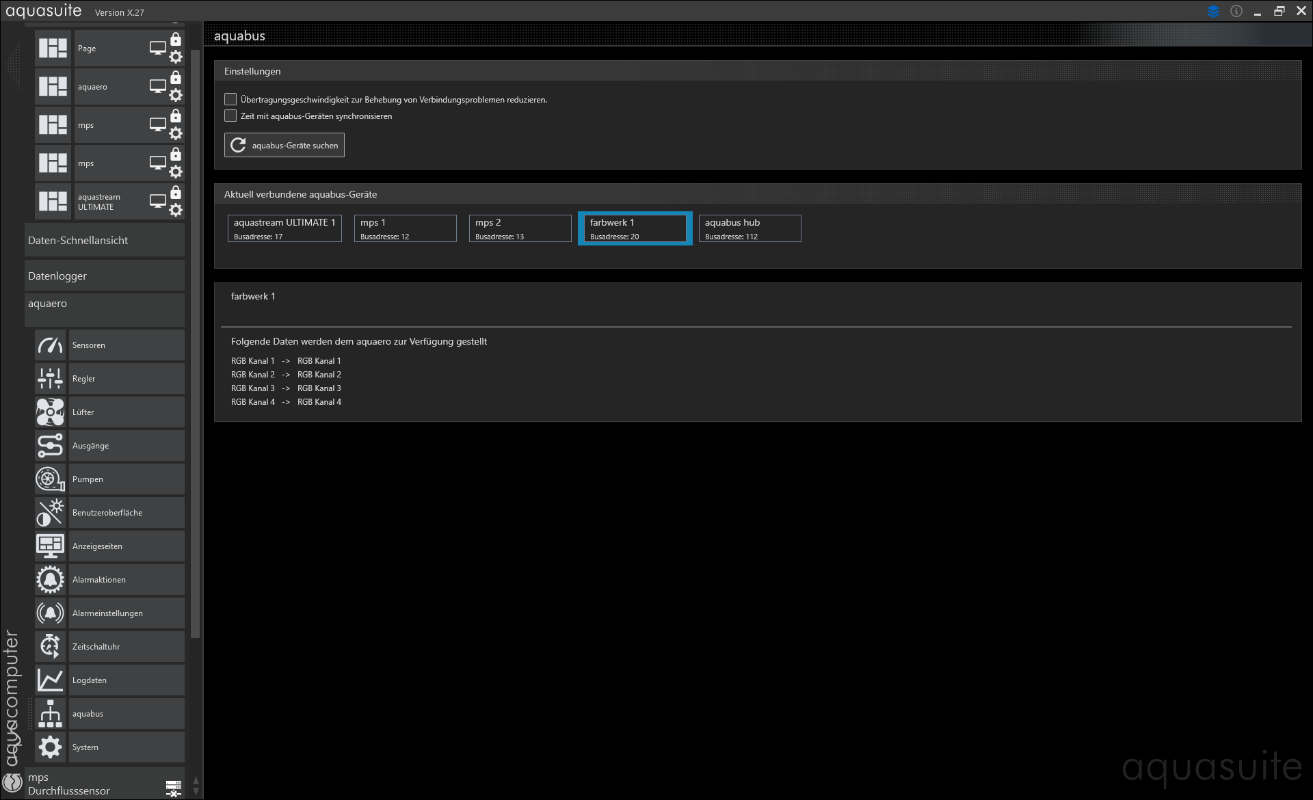Image resolution: width=1313 pixels, height=800 pixels.
Task: Open the Sensoren menu entry
Action: point(127,345)
